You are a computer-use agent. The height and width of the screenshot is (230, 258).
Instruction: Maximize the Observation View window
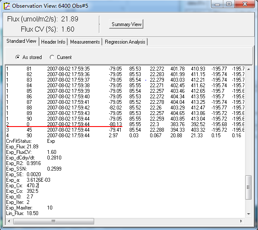coord(229,4)
